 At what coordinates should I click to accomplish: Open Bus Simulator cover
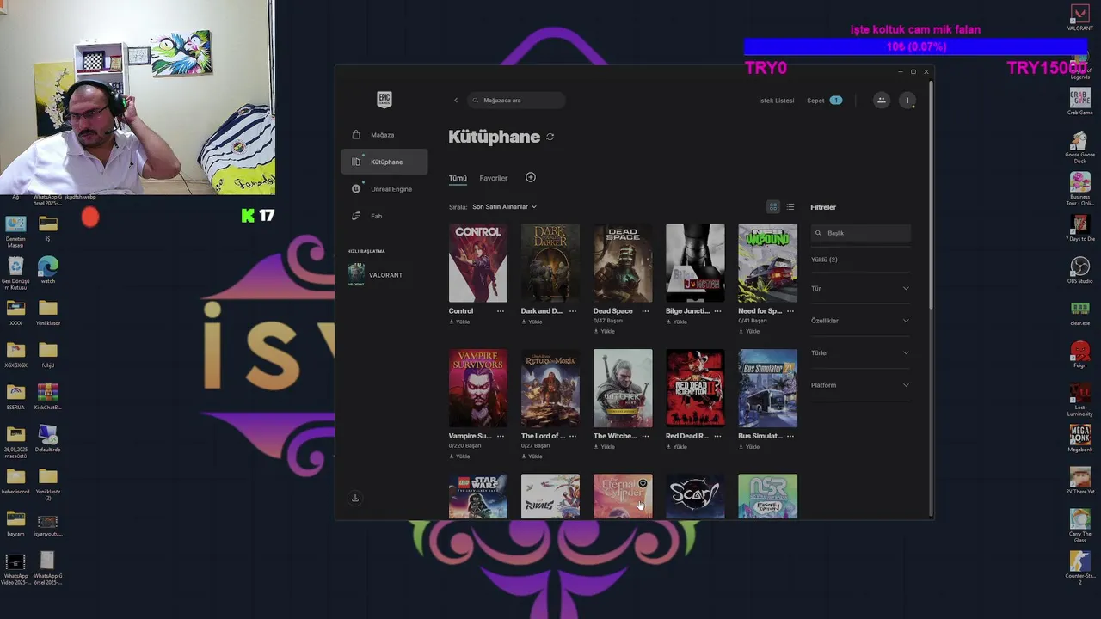coord(767,388)
